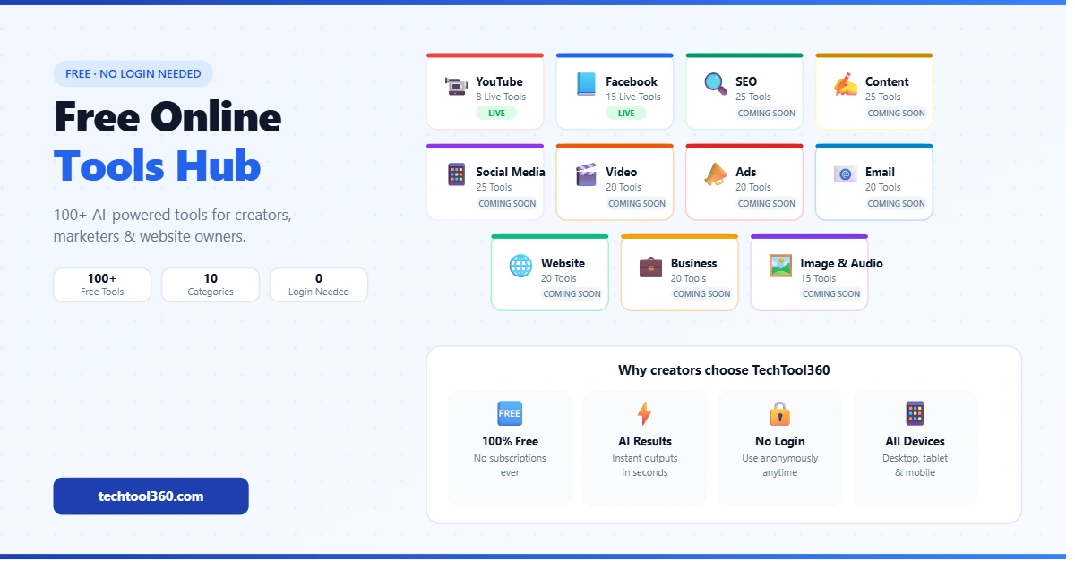Viewport: 1075px width, 568px height.
Task: Click COMING SOON badge on Business card
Action: point(702,293)
